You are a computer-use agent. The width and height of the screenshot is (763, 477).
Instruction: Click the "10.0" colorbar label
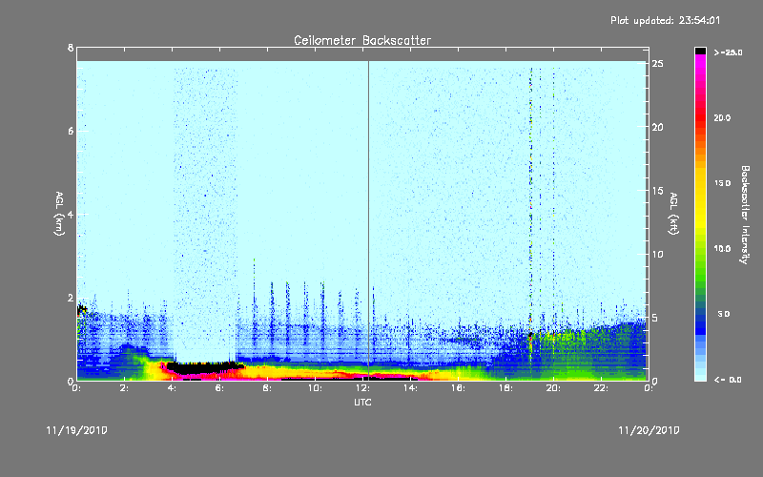click(722, 249)
